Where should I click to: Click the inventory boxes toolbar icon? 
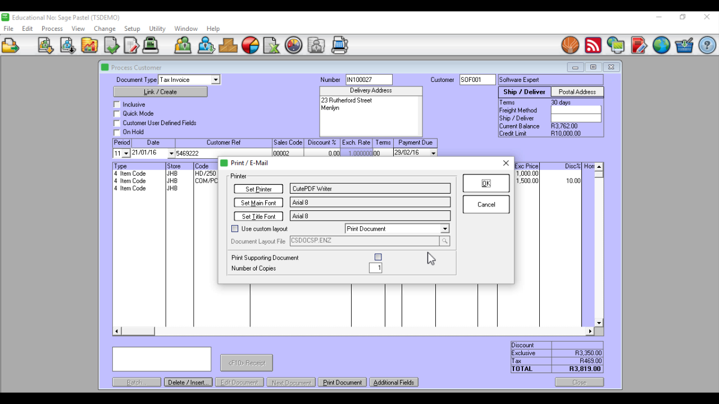click(228, 45)
